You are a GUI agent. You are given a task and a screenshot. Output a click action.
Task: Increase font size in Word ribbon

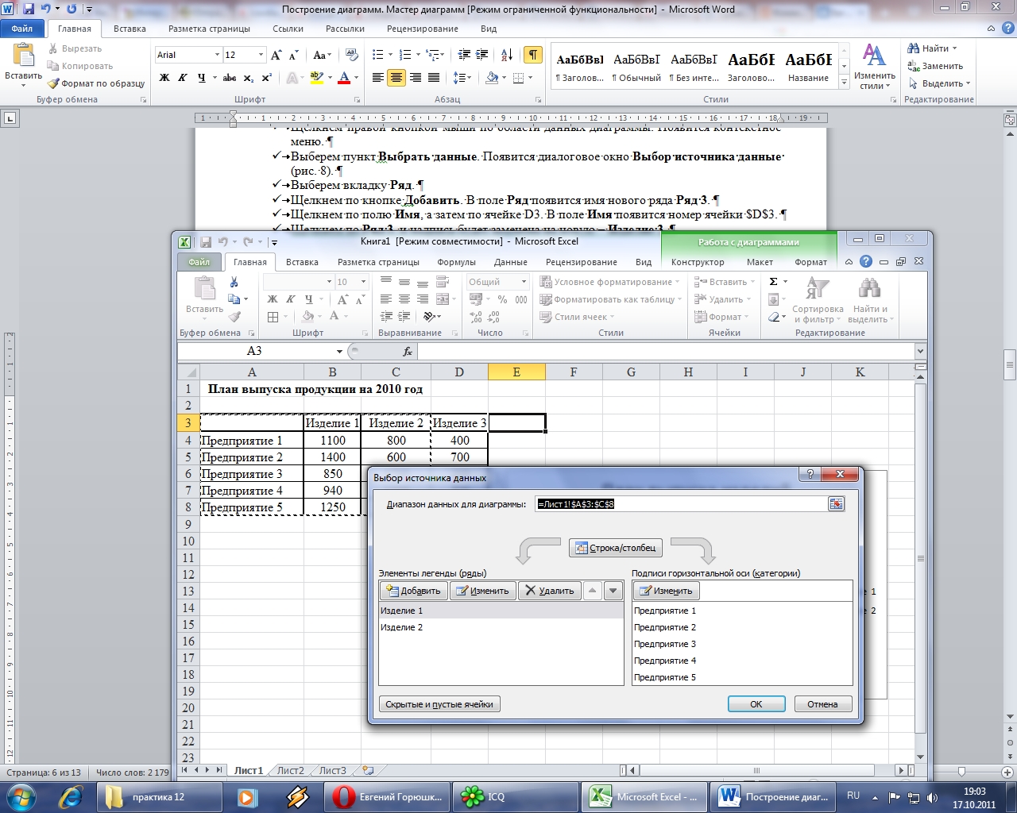[276, 55]
